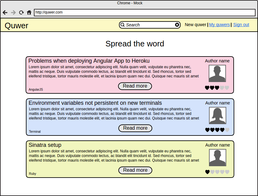This screenshot has width=258, height=196.
Task: Read more of the Sinatra setup post
Action: 135,170
